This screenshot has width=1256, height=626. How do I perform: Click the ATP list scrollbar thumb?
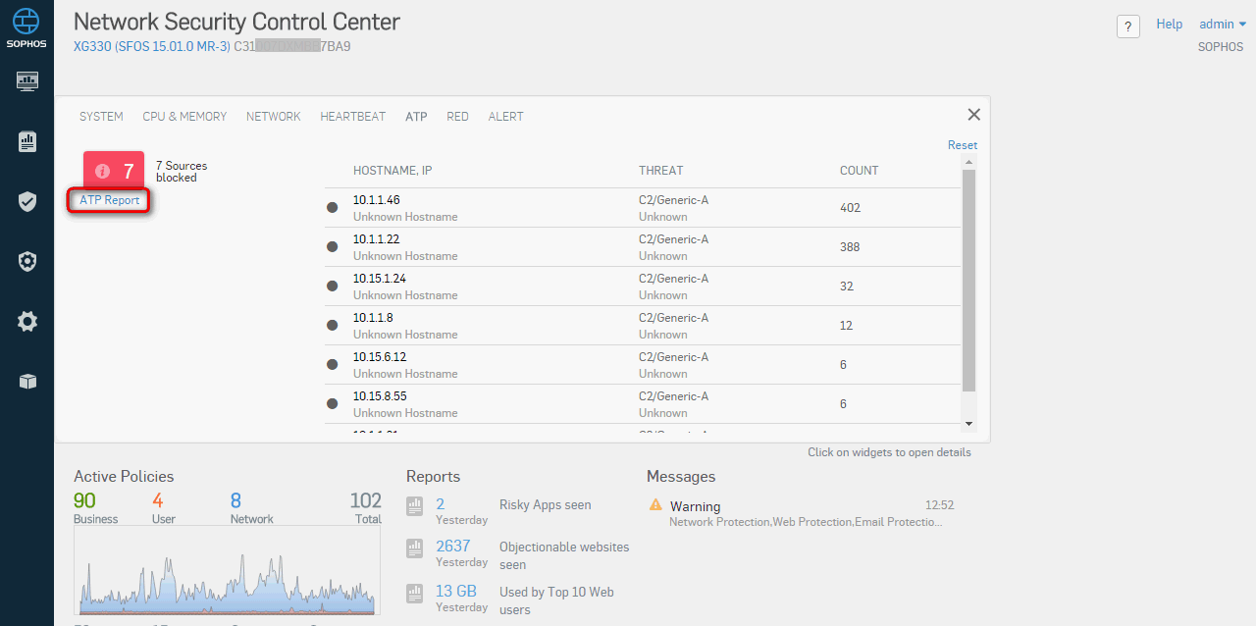(x=969, y=280)
